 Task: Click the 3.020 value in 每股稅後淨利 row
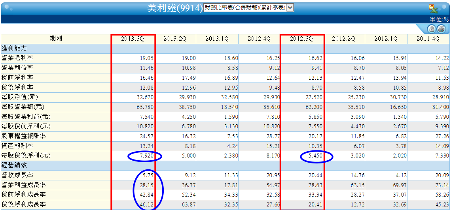point(358,156)
